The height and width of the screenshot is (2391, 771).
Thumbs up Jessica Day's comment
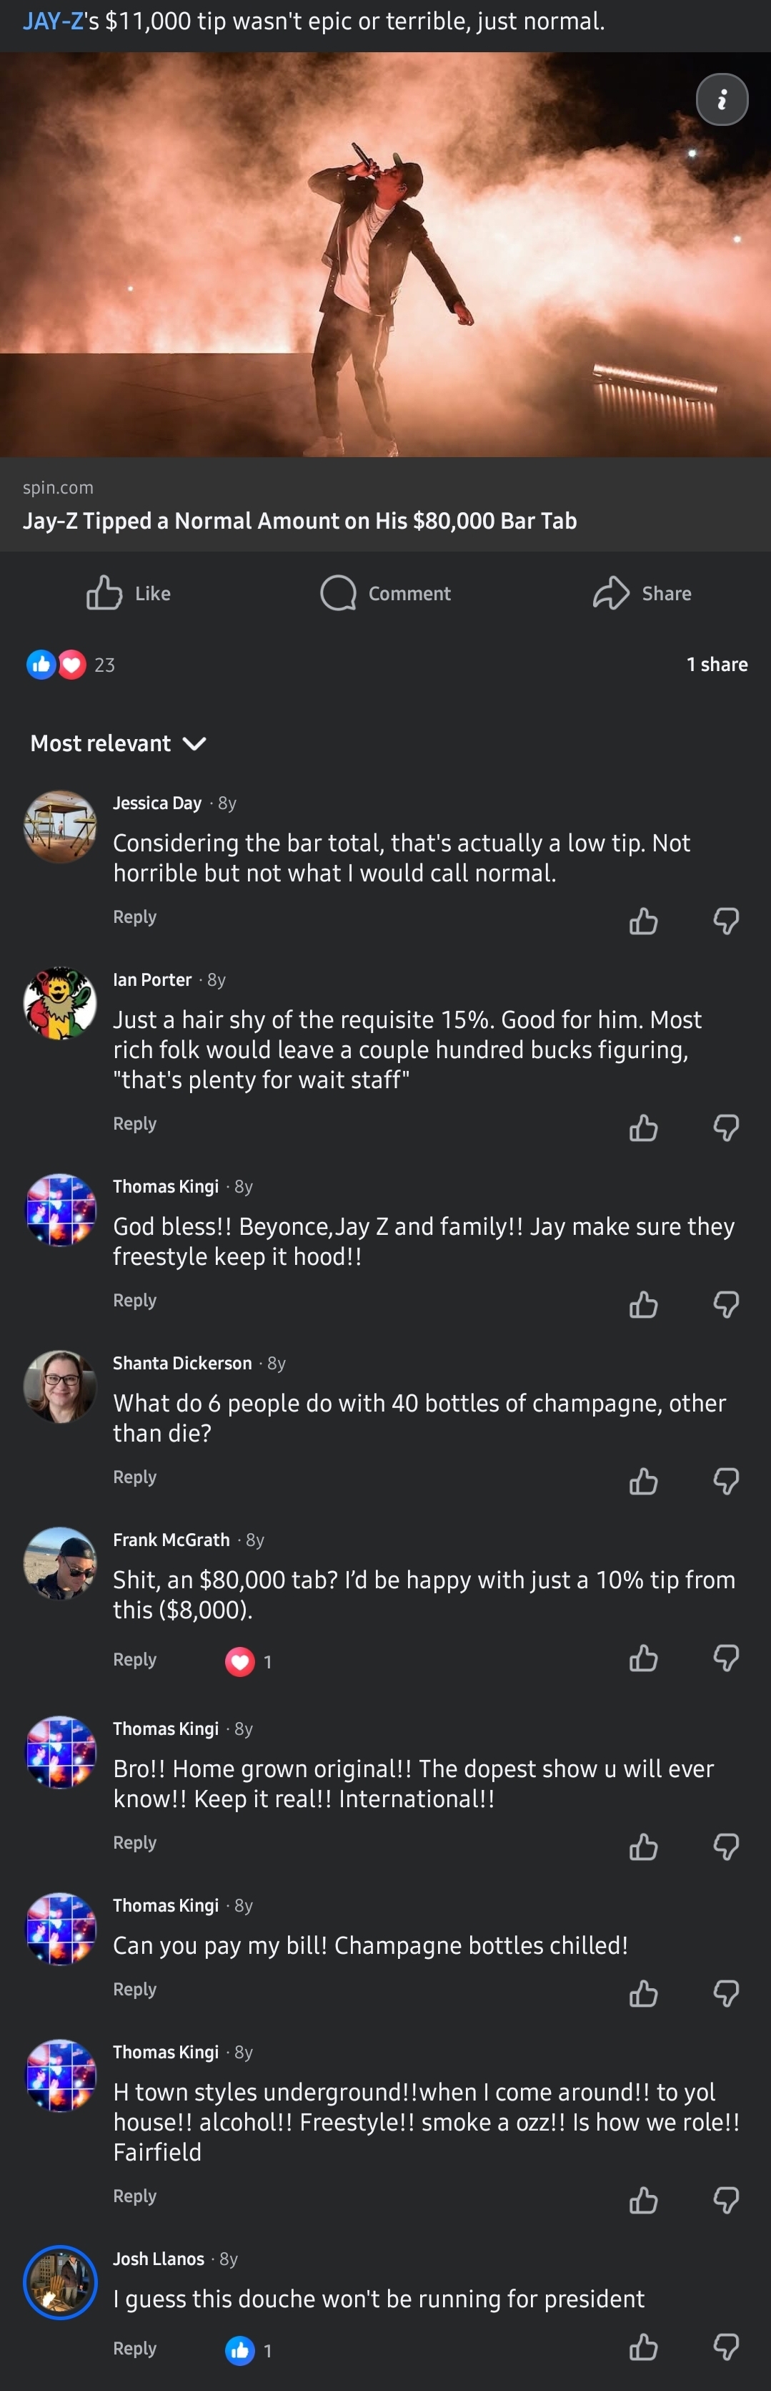(643, 921)
